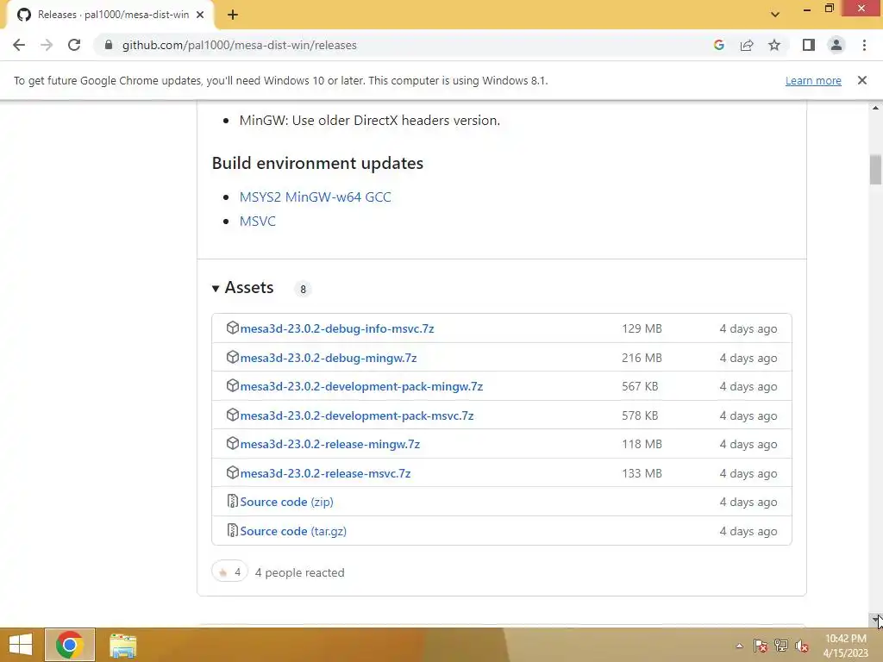883x662 pixels.
Task: Download mesa3d-23.0.2-release-msvc.7z
Action: click(x=325, y=473)
